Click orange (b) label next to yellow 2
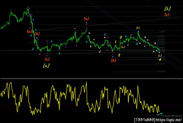 113,60
